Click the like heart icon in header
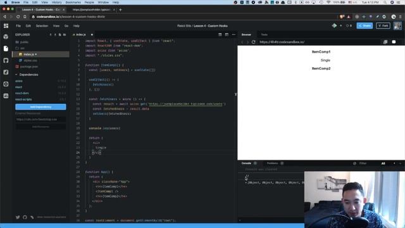 point(347,25)
